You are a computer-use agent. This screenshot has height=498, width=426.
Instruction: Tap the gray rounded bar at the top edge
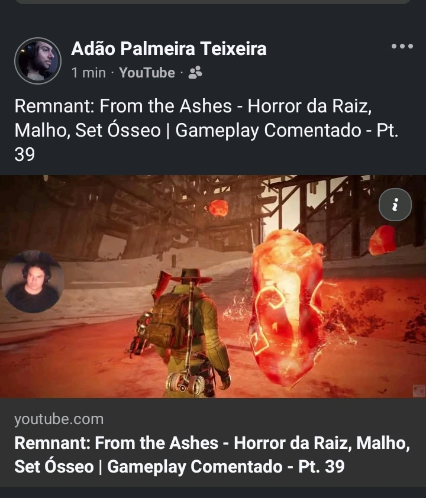pyautogui.click(x=213, y=2)
